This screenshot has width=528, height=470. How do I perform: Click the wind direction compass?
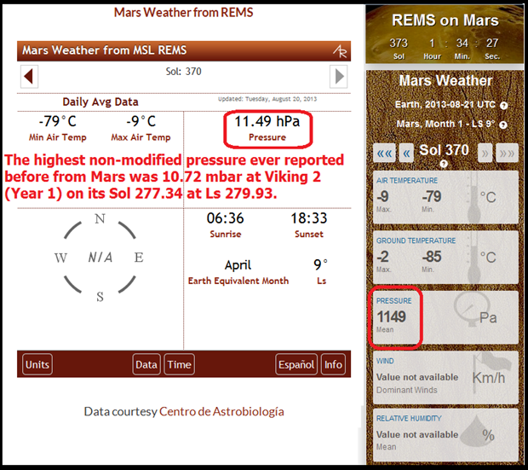click(100, 258)
